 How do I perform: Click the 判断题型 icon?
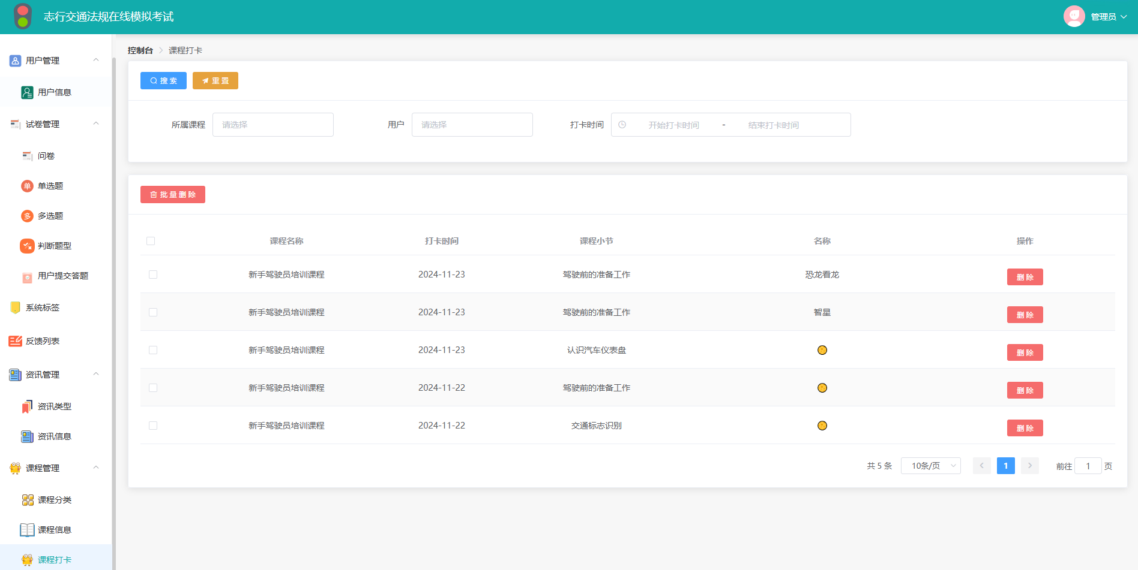[x=27, y=246]
